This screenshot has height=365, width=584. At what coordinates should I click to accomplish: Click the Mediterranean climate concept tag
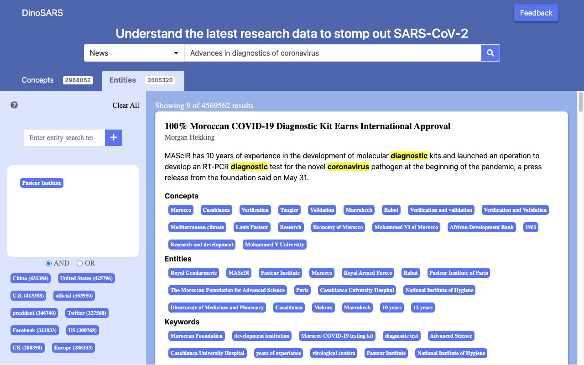(x=197, y=227)
